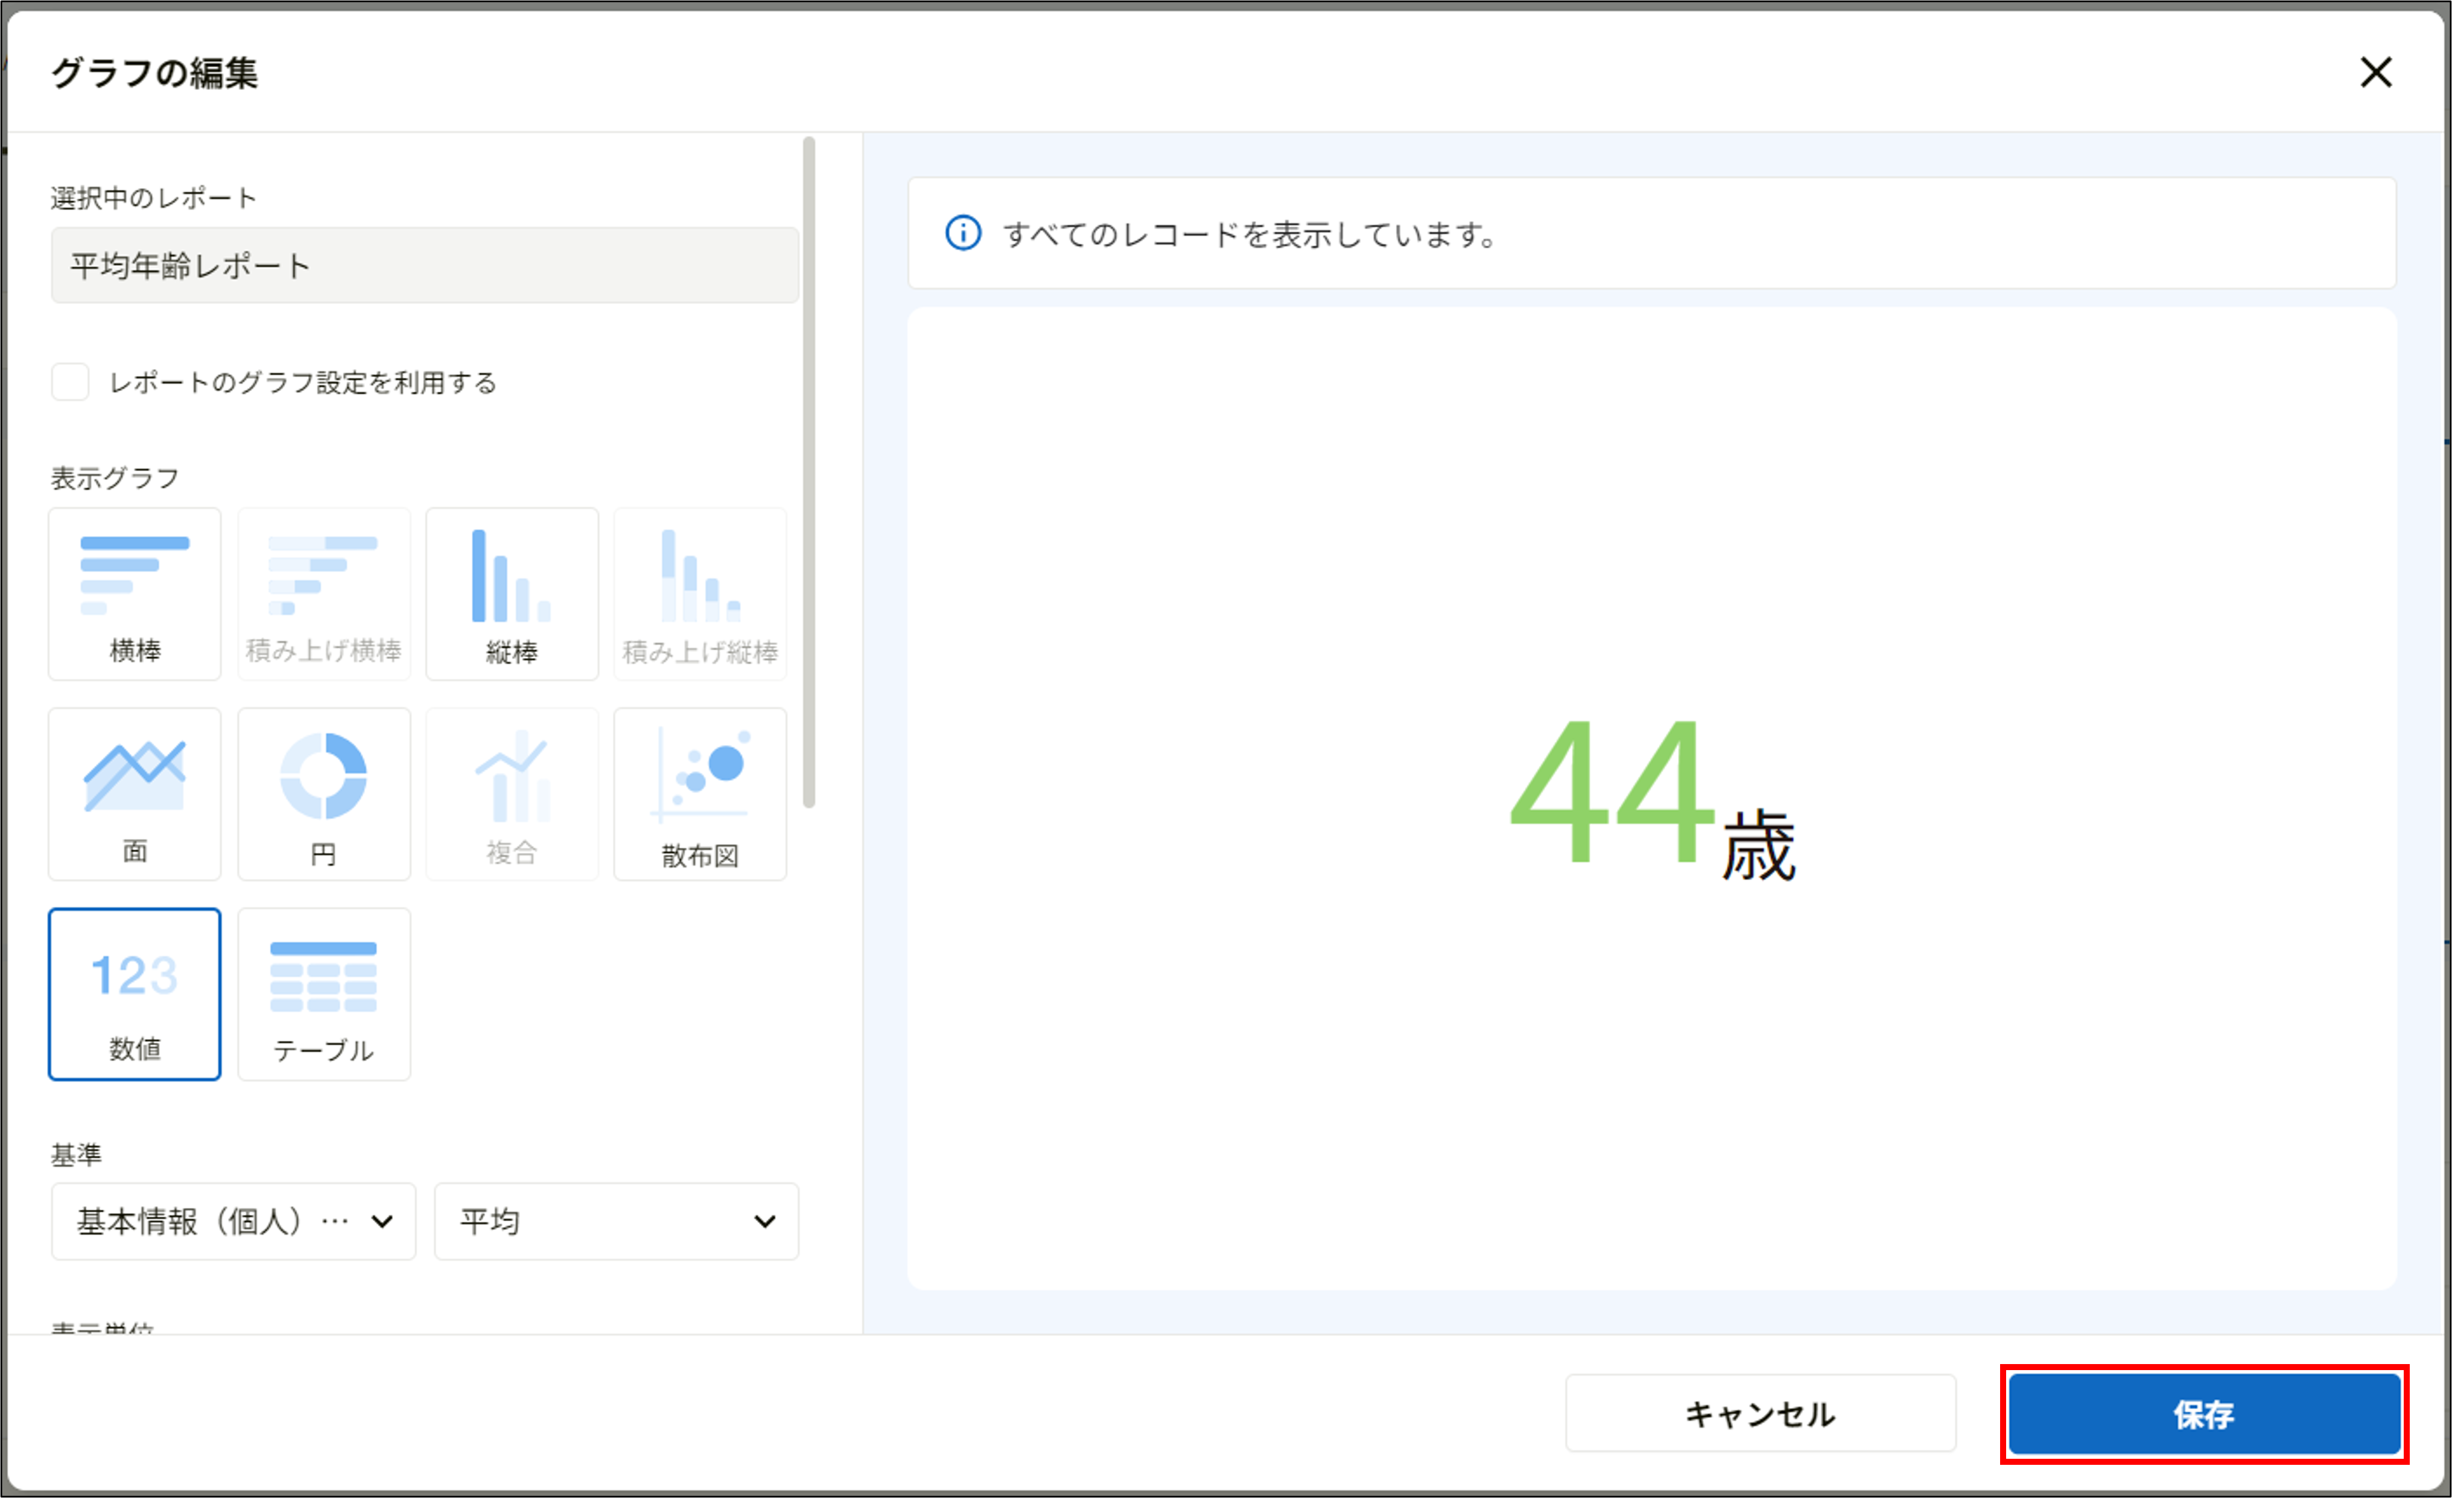
Task: Open the 基本情報（個人）field dropdown
Action: point(232,1221)
